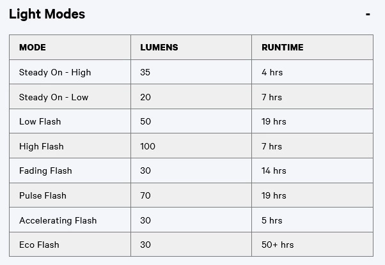Select the 50+ hrs runtime cell
The height and width of the screenshot is (265, 385).
tap(278, 245)
